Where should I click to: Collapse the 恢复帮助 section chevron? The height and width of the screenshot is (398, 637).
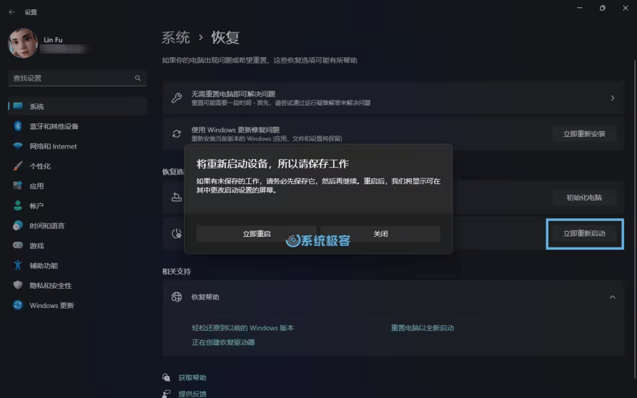[612, 297]
